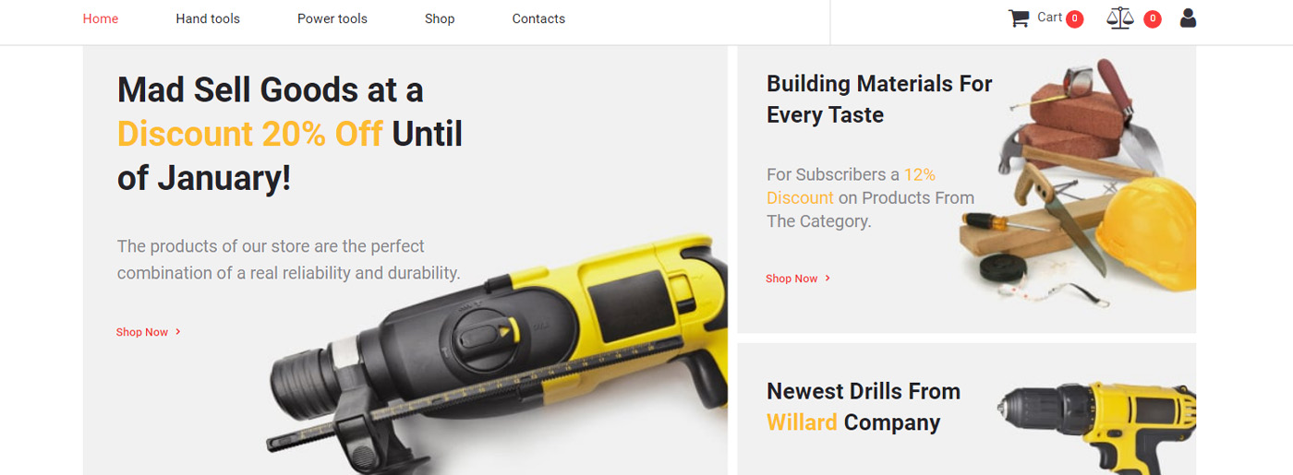Viewport: 1293px width, 475px height.
Task: Go to the Home menu item
Action: (x=101, y=18)
